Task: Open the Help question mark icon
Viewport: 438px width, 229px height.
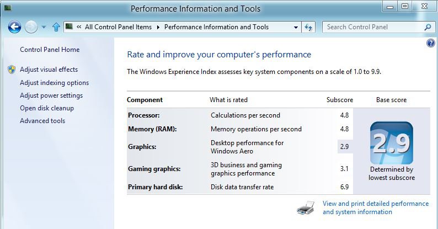Action: pos(430,43)
